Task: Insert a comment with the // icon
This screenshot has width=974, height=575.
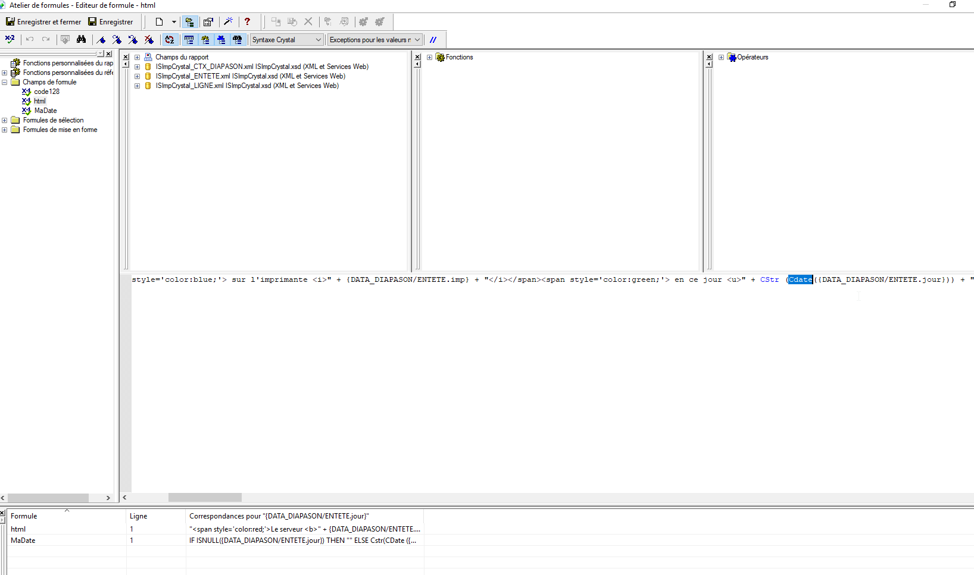Action: [434, 39]
